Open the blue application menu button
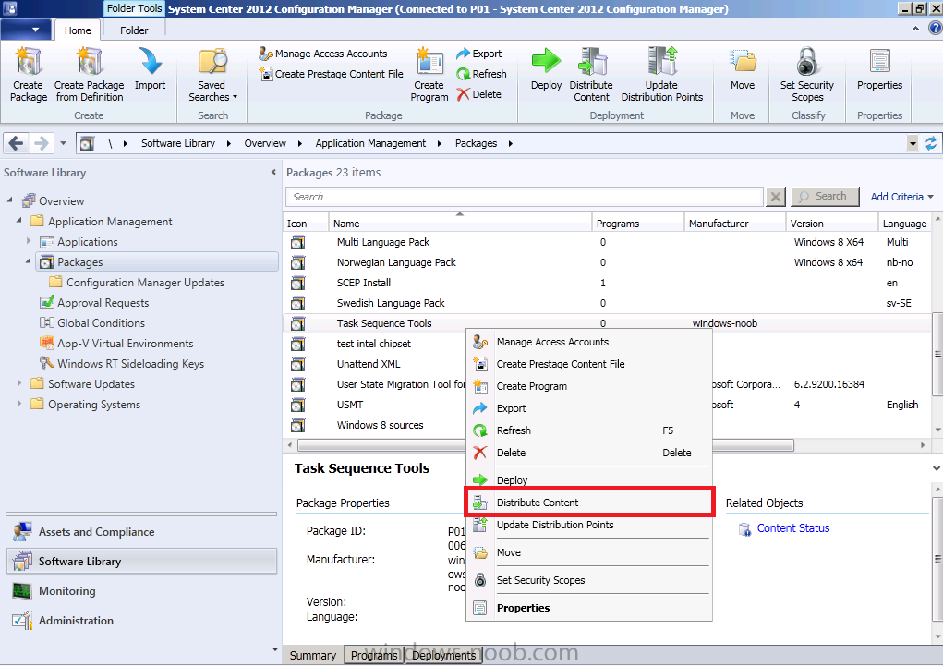The width and height of the screenshot is (943, 666). pos(25,30)
